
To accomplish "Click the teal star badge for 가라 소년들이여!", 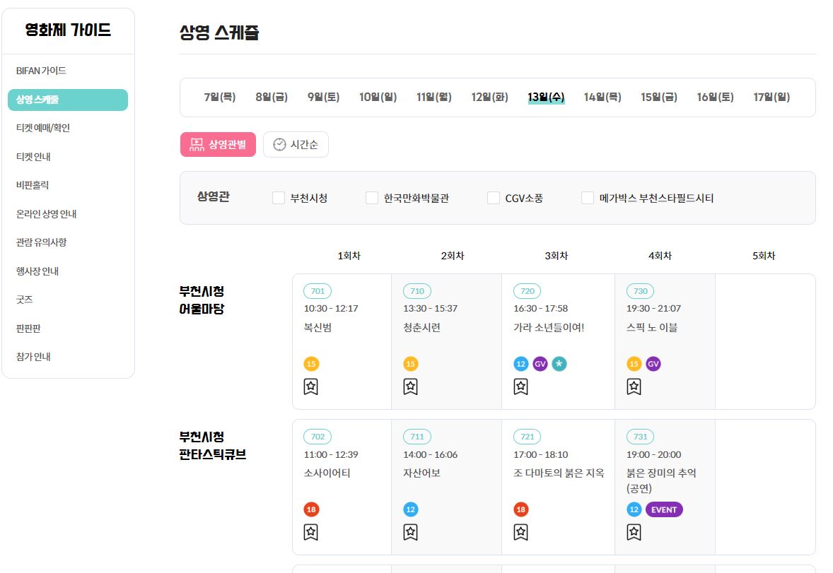I will click(x=559, y=364).
